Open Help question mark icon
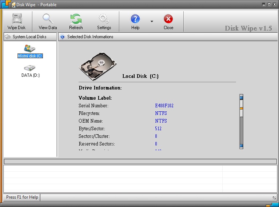This screenshot has width=279, height=207. point(135,19)
